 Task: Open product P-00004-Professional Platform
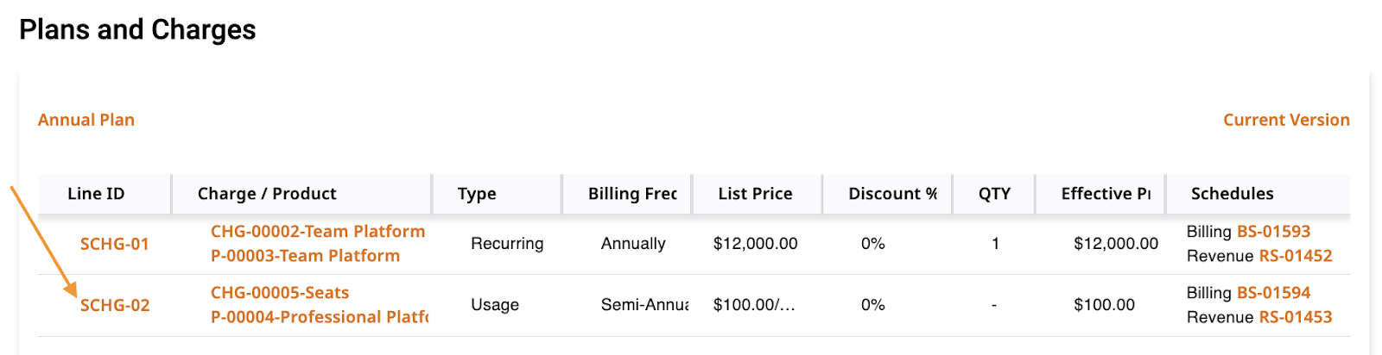320,317
